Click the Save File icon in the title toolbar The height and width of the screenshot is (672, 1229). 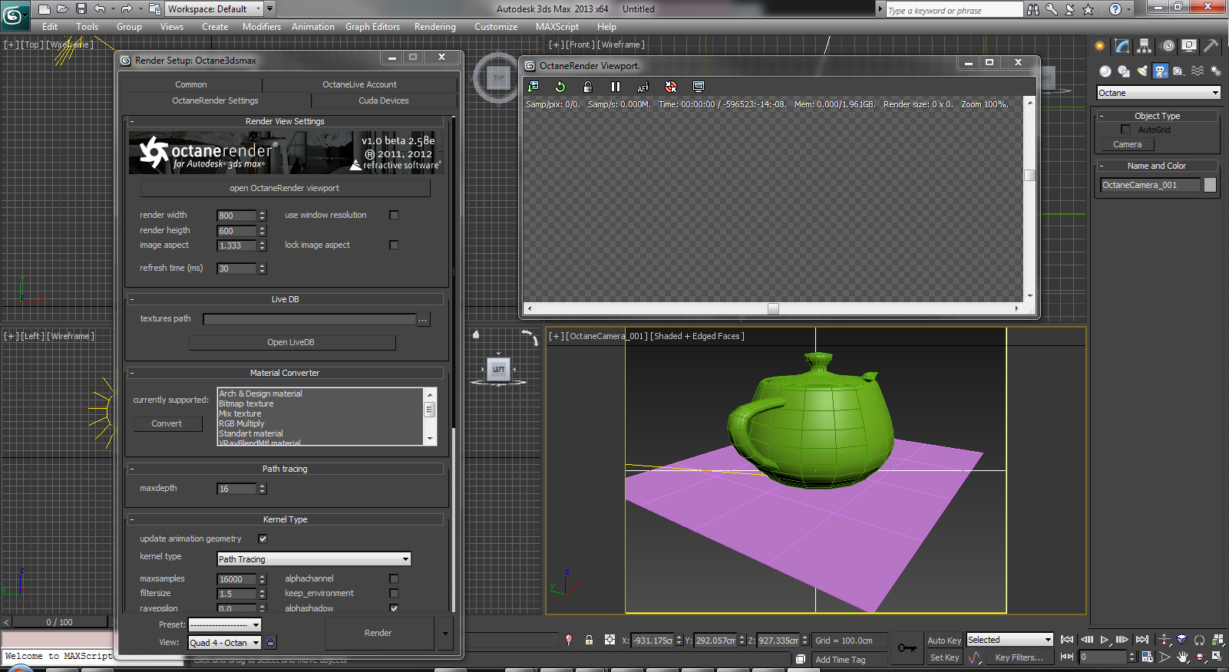pos(81,9)
